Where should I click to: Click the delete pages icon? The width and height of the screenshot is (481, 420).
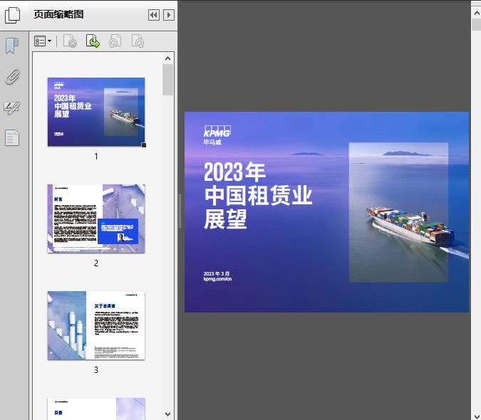70,41
